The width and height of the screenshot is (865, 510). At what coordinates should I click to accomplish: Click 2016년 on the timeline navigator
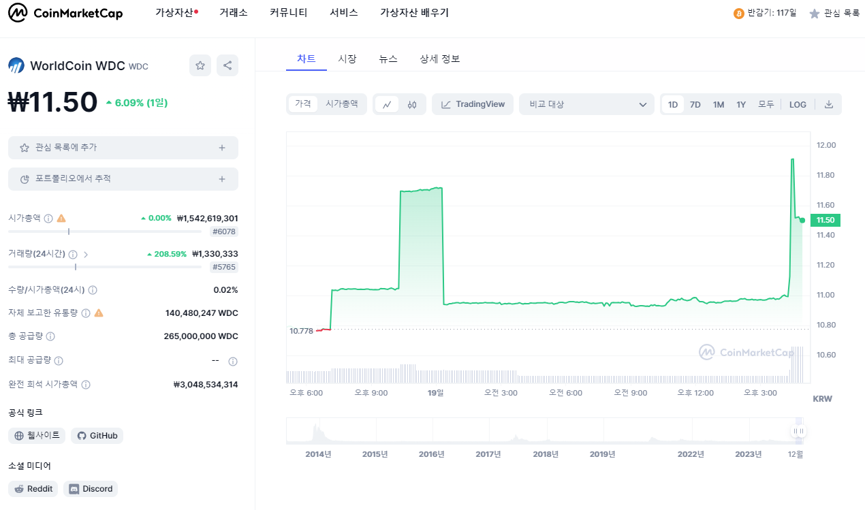(x=432, y=454)
